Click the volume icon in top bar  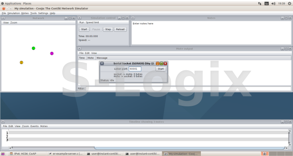point(274,3)
